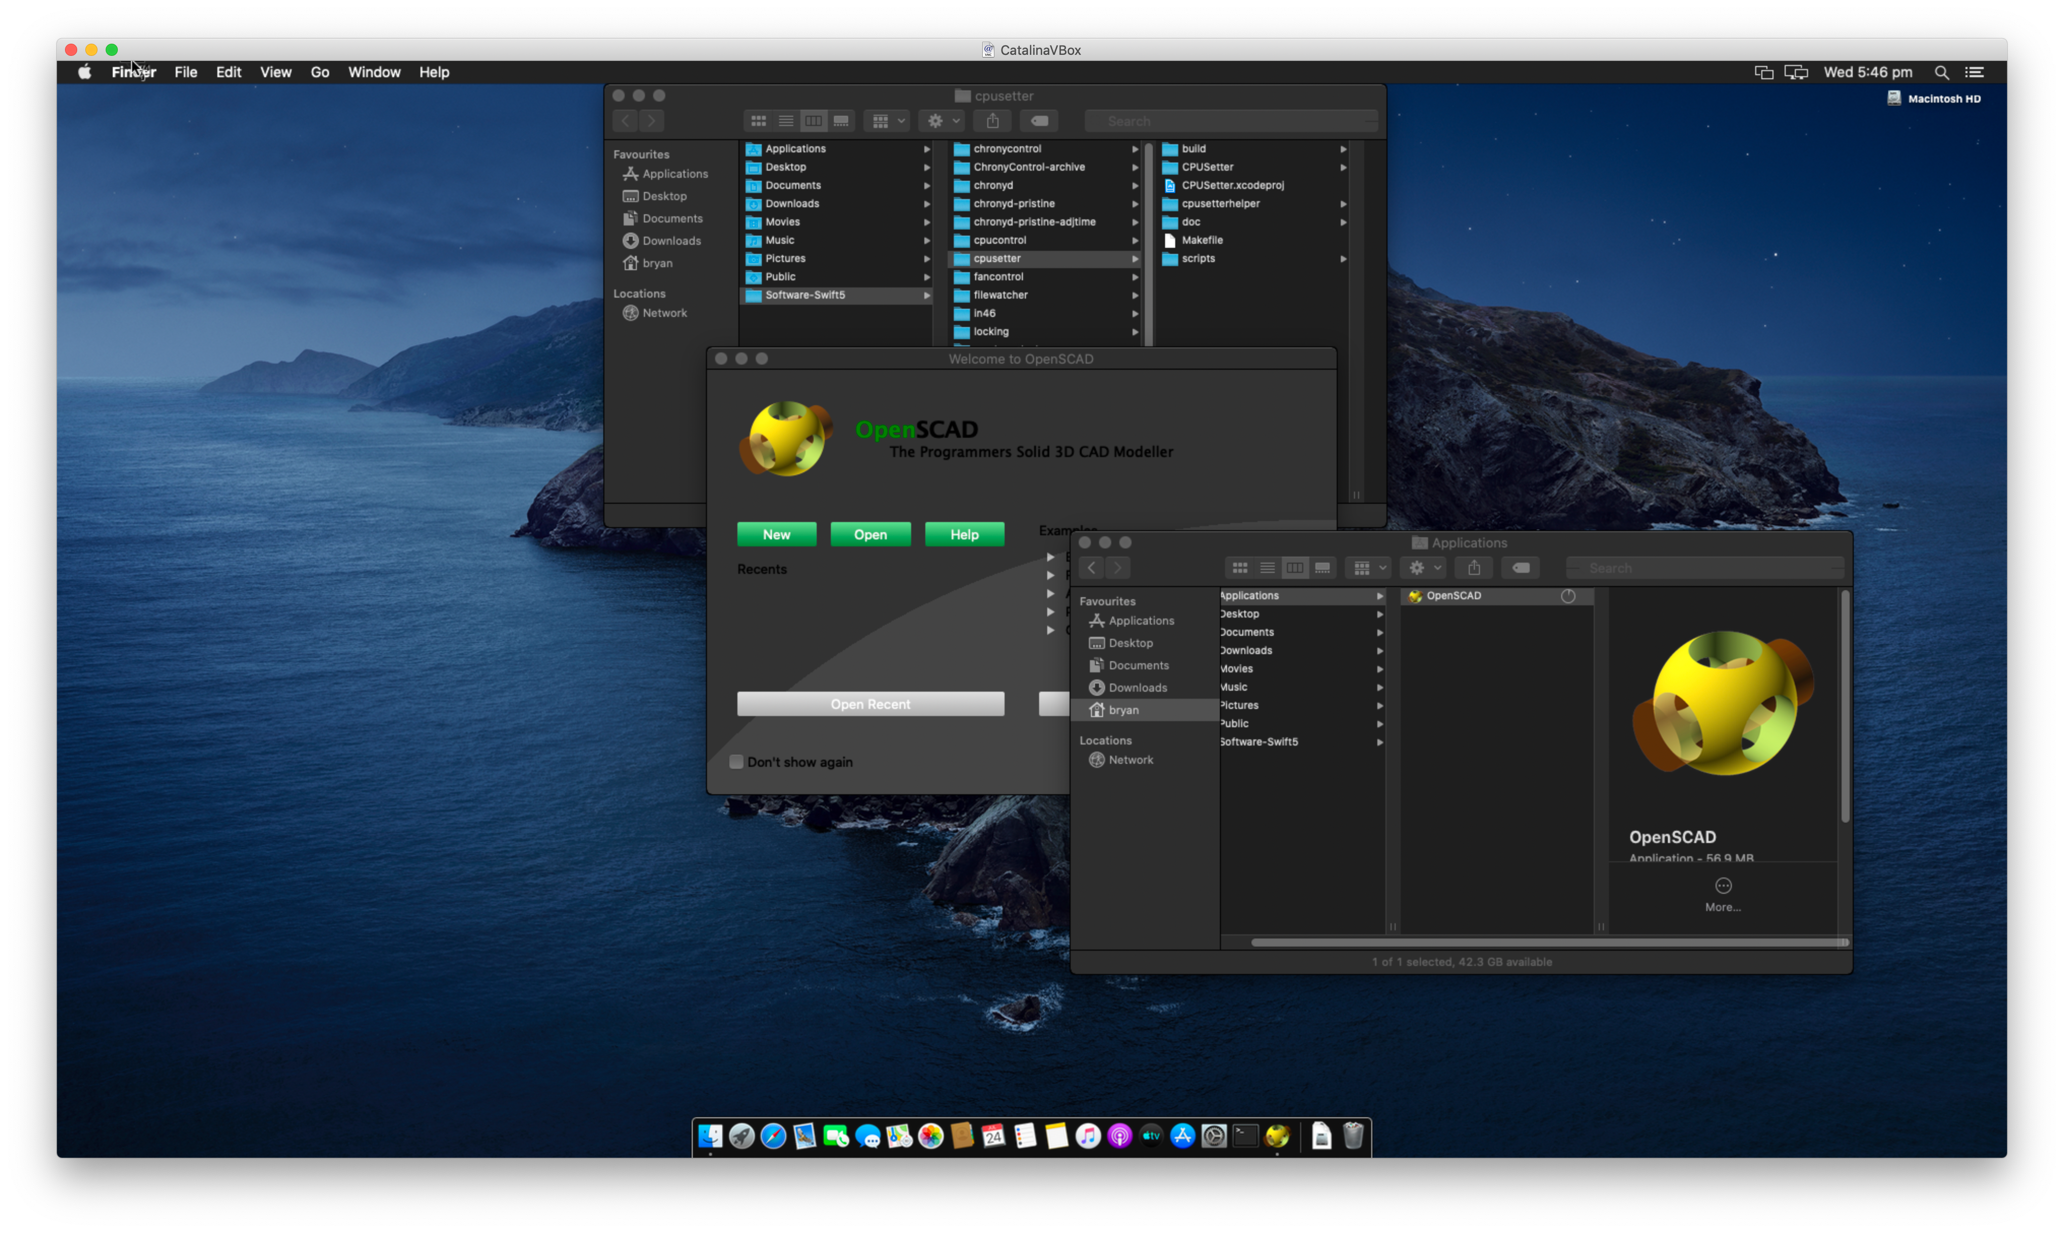
Task: Click the More icon in the preview pane
Action: 1723,886
